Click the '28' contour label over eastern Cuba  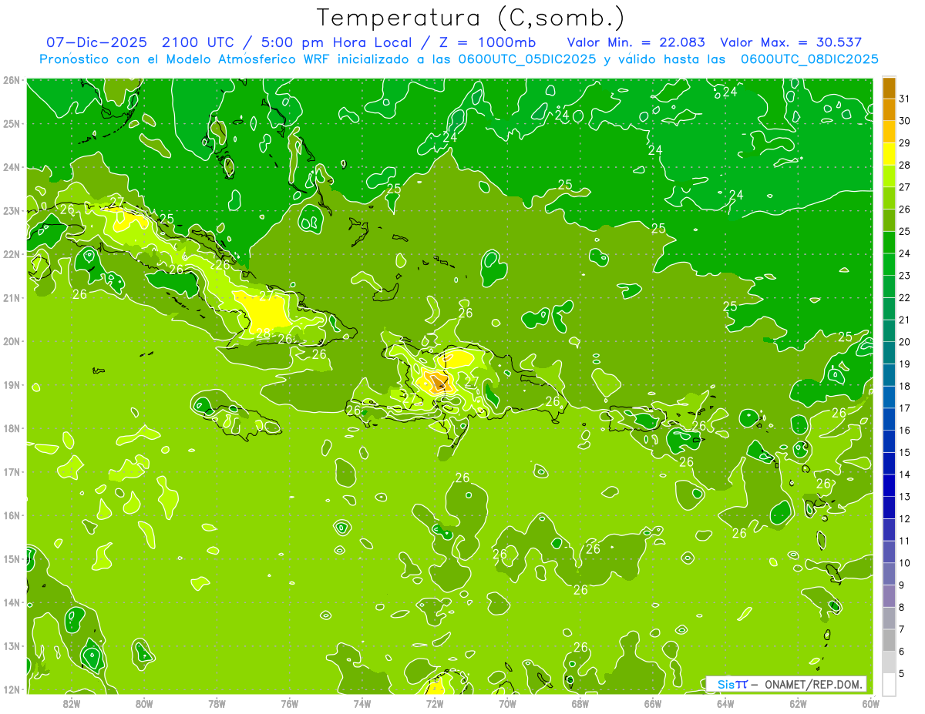(263, 333)
